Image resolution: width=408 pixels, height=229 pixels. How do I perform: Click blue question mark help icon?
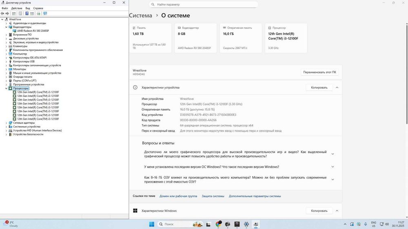pyautogui.click(x=27, y=13)
